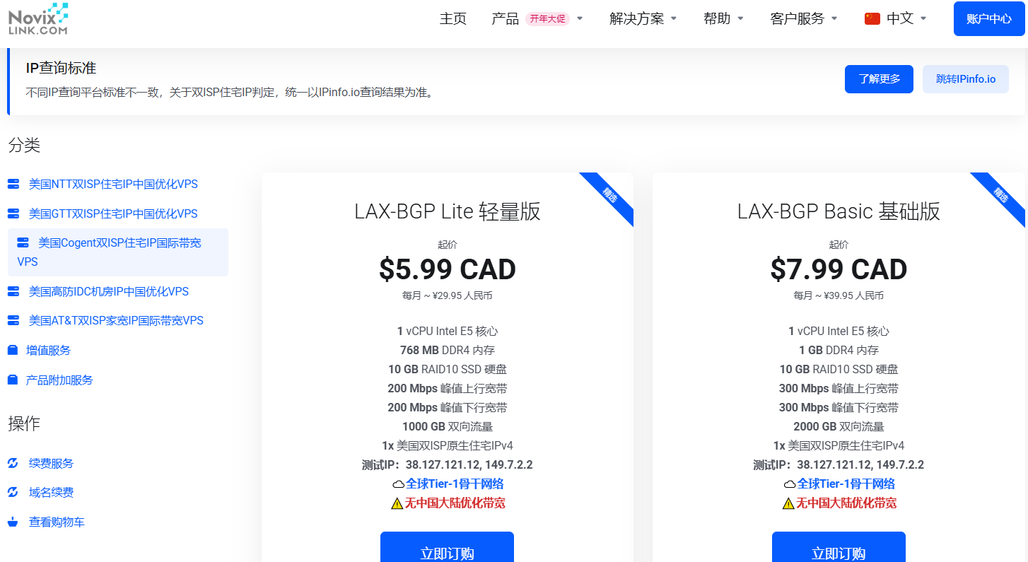Click server icon beside 美国GTT双ISP category
1028x562 pixels.
pos(13,213)
